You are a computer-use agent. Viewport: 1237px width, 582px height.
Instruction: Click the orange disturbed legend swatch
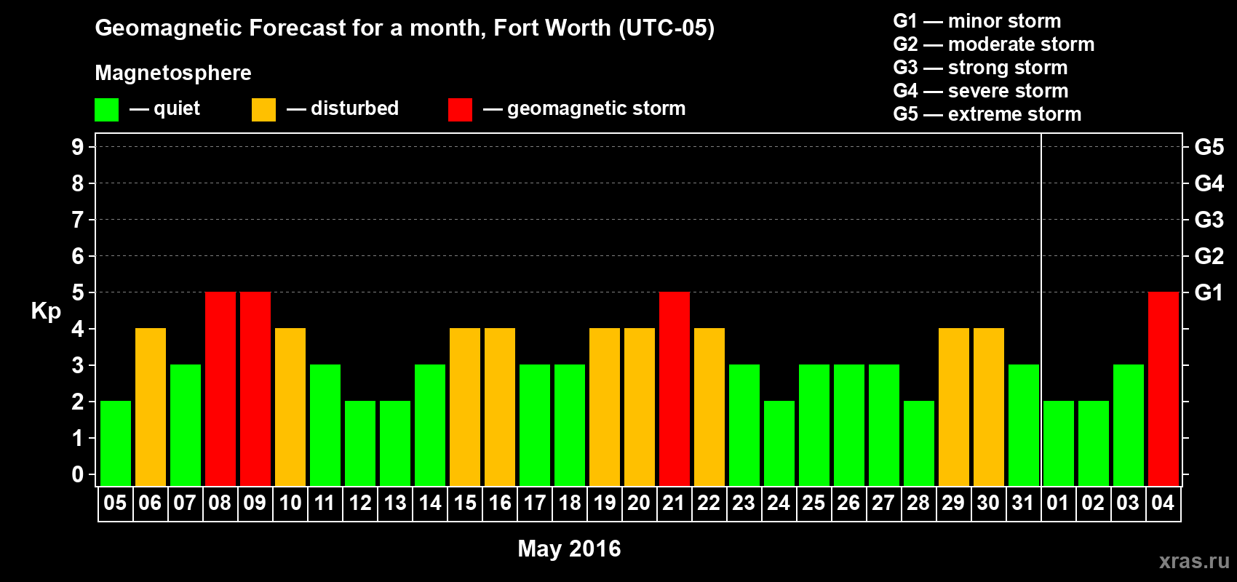click(263, 110)
